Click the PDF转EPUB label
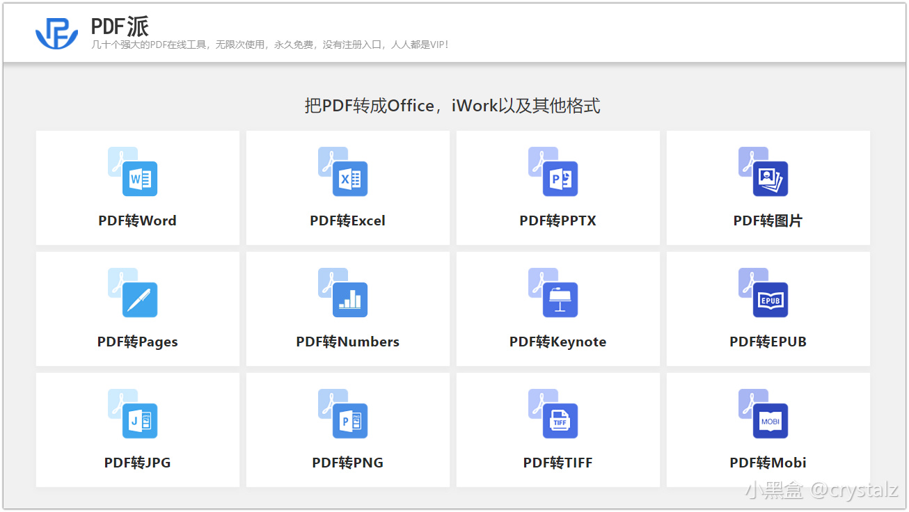Screen dimensions: 909x512 click(768, 342)
